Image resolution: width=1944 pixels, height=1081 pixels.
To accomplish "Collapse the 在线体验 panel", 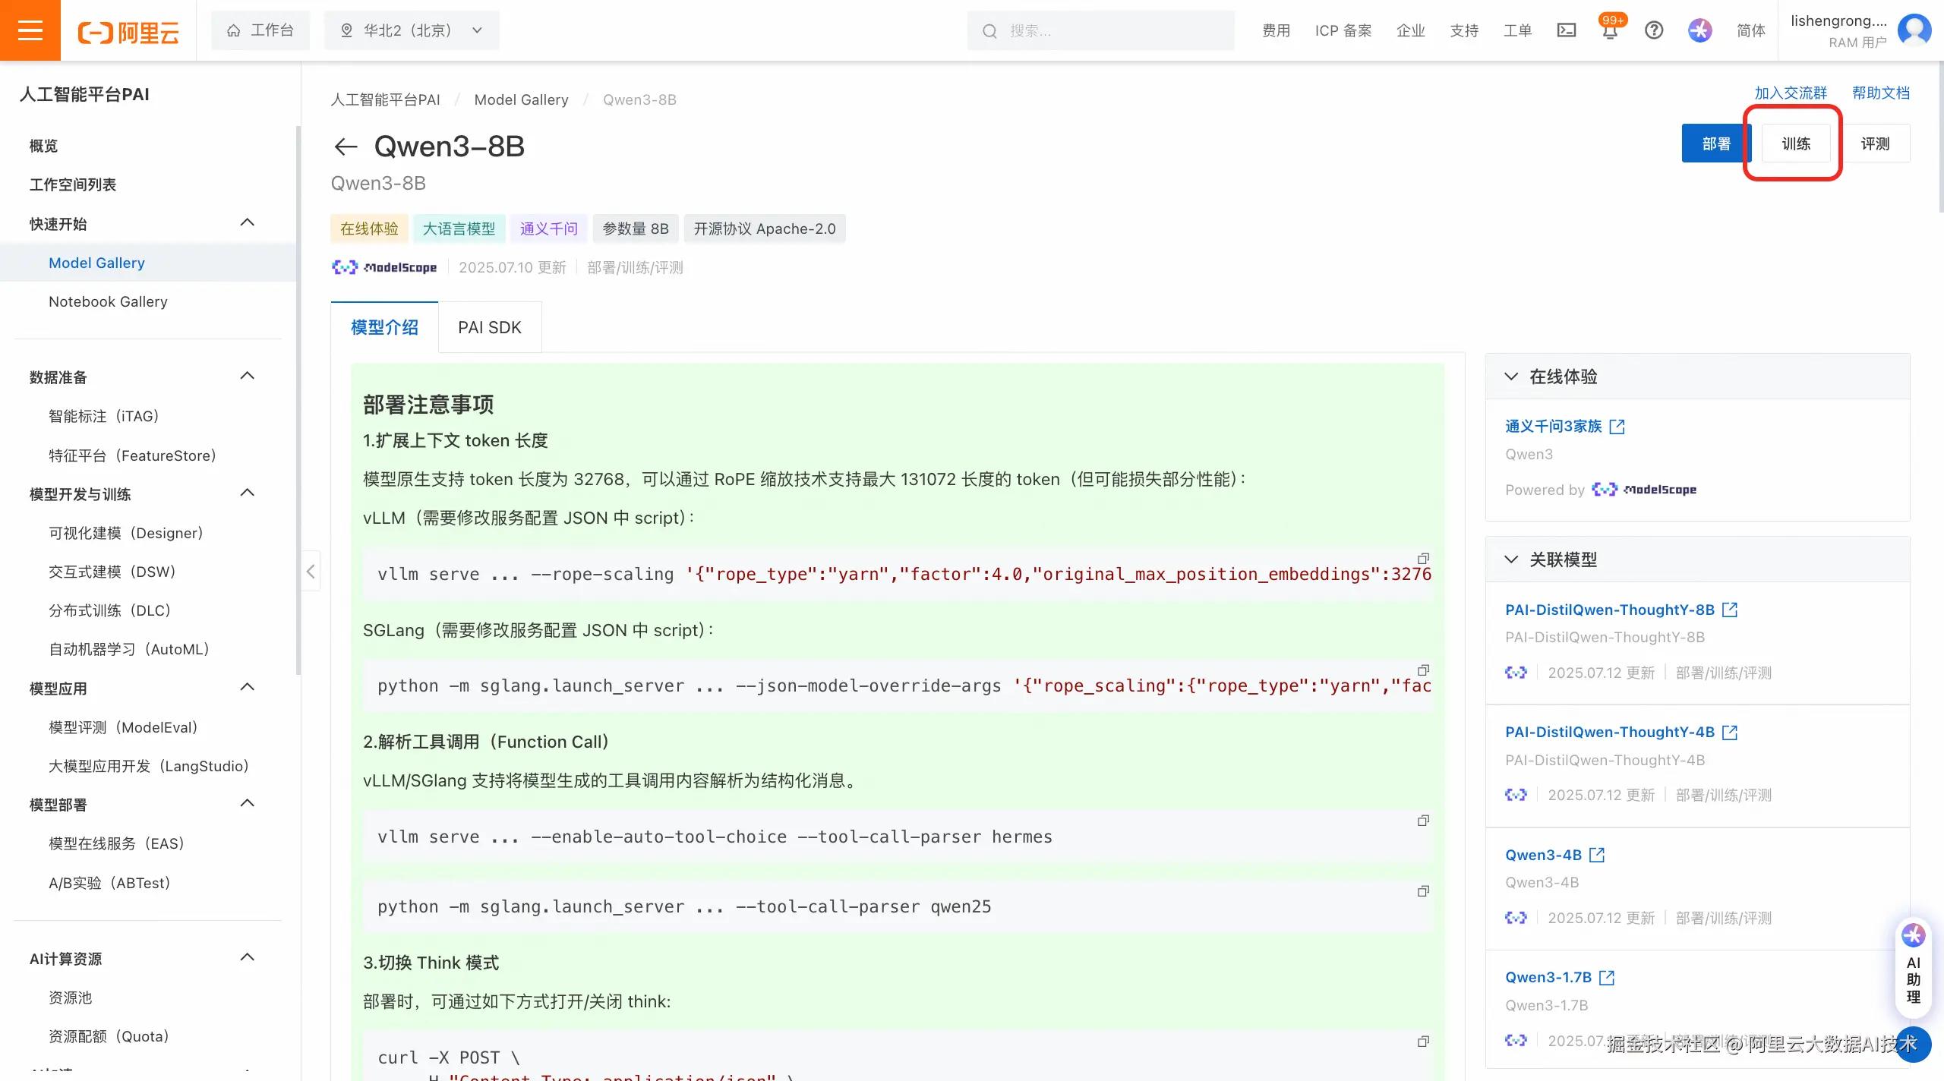I will point(1511,377).
